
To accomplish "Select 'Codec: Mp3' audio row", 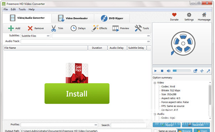I will [x=168, y=118].
